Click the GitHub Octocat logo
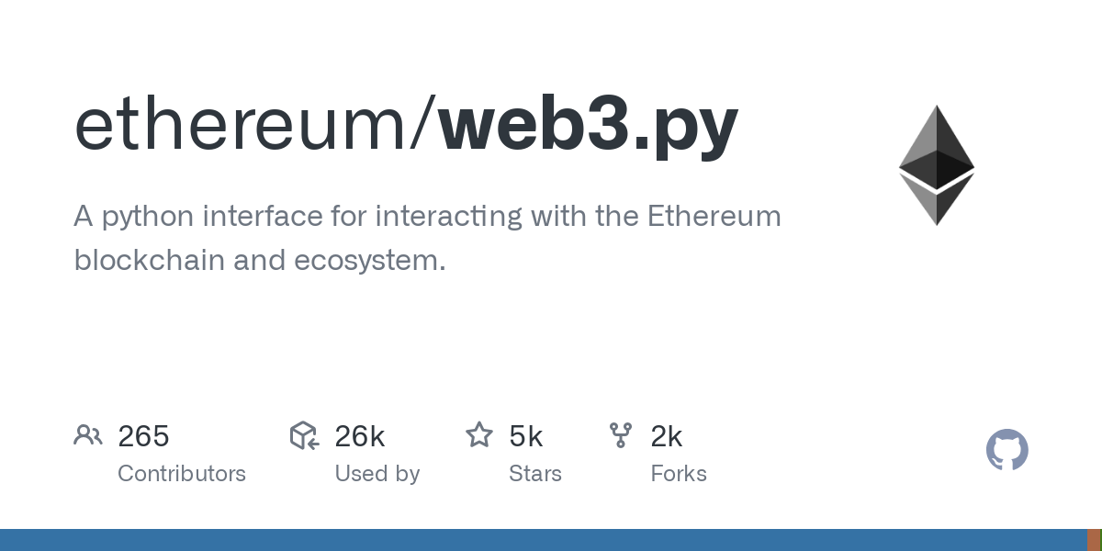Viewport: 1102px width, 551px height. 1007,450
